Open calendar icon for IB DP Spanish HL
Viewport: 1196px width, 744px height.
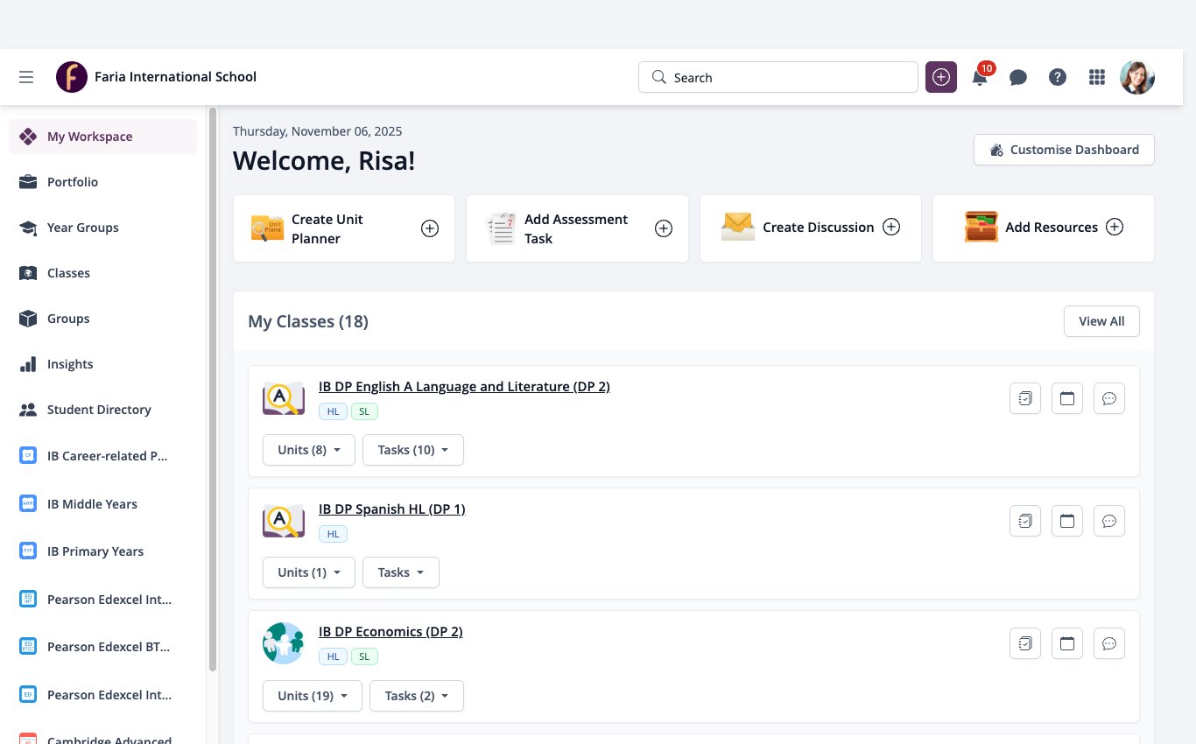[x=1067, y=521]
